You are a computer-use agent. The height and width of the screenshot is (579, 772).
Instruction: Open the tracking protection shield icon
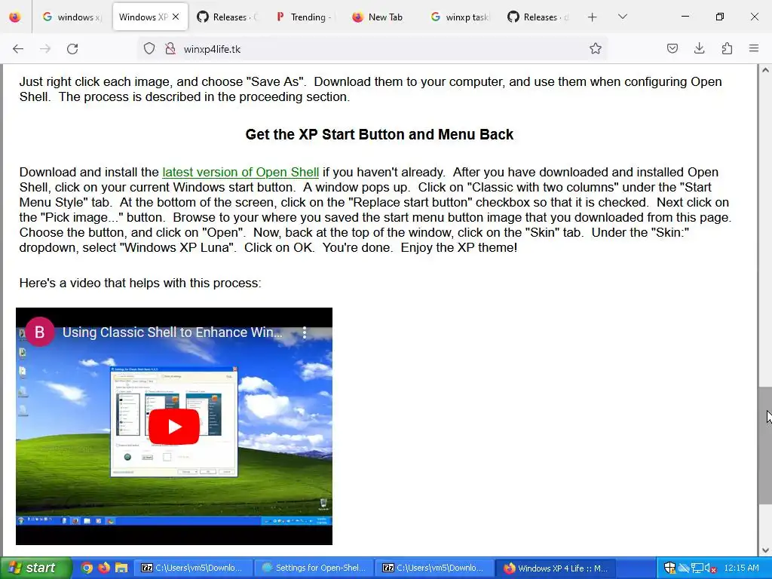click(149, 49)
